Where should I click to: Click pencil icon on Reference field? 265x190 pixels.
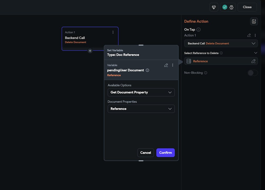[x=253, y=61]
